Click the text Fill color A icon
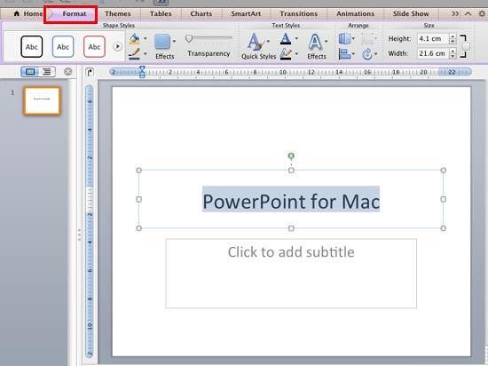Viewport: 488px width, 366px height. (286, 38)
